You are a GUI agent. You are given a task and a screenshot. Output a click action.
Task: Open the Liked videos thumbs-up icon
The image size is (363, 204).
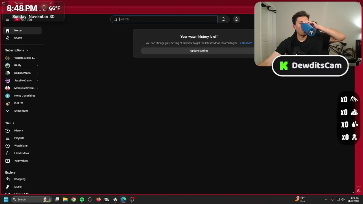tap(8, 153)
